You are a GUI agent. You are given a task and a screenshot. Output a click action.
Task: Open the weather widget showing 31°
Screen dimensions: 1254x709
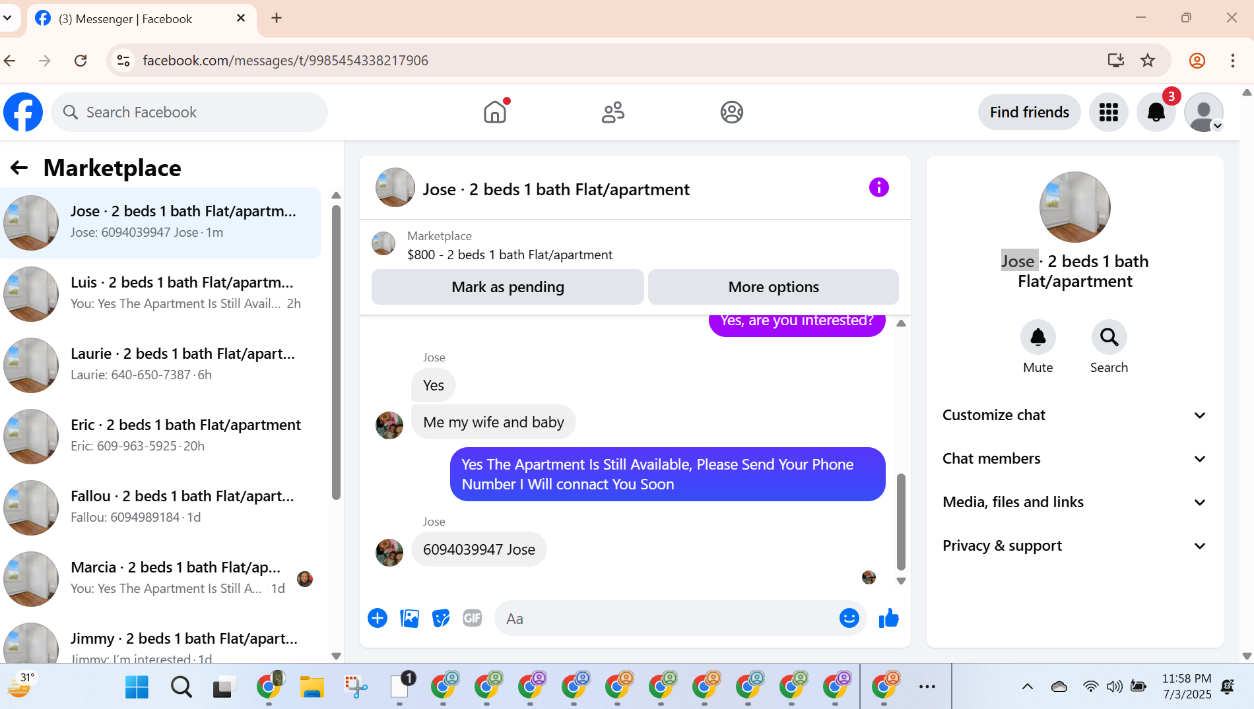coord(22,686)
